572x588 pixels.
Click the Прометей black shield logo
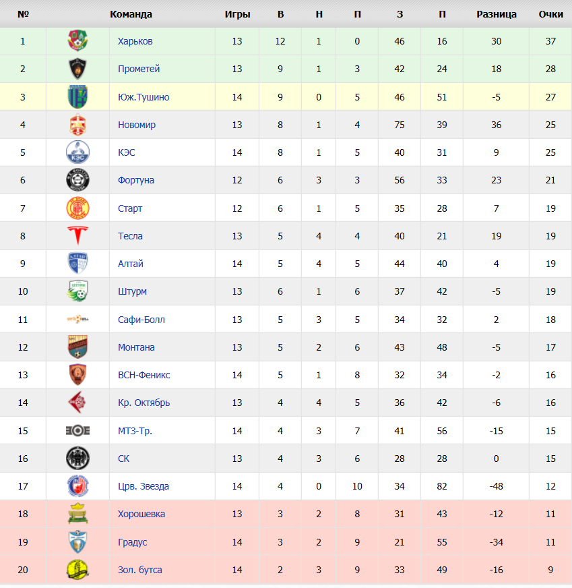coord(77,69)
